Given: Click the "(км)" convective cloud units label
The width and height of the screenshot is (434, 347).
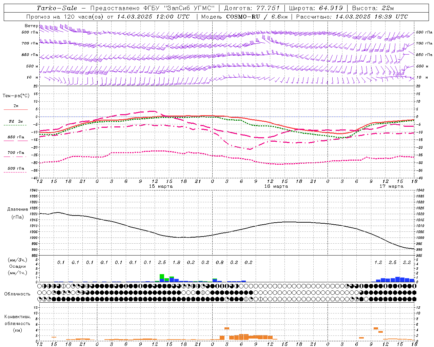Looking at the screenshot, I should click(x=17, y=330).
